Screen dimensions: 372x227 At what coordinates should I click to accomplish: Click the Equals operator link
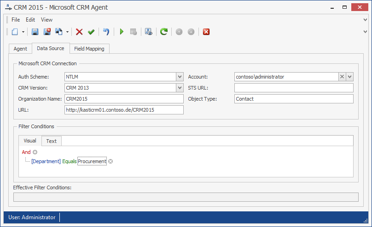(69, 161)
